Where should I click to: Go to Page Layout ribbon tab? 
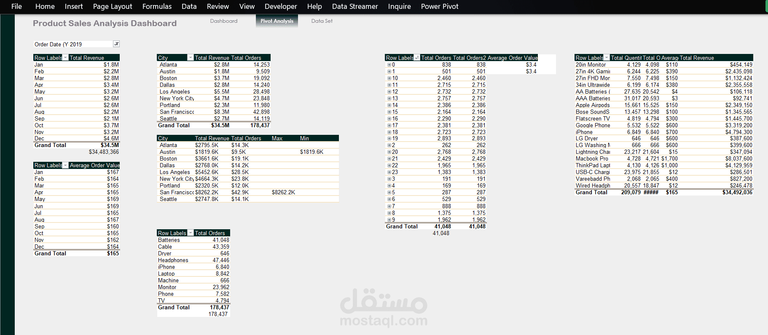113,6
